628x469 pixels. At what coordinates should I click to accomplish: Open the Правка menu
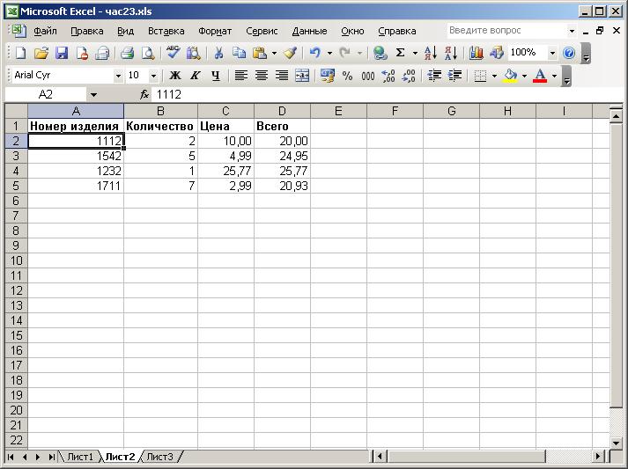[87, 31]
